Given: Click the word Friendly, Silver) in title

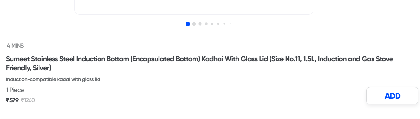Looking at the screenshot, I should [x=29, y=68].
